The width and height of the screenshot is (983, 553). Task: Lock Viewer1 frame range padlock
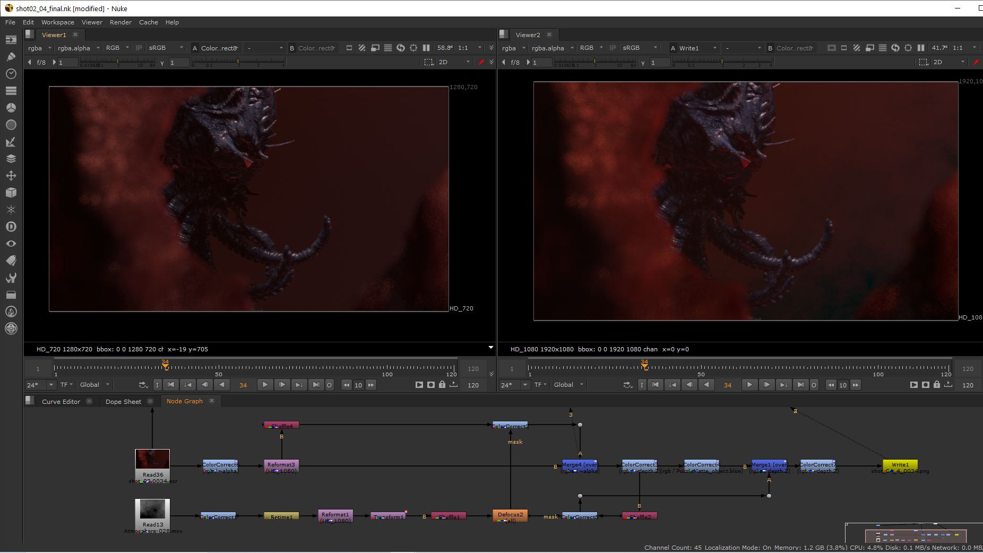tap(442, 385)
